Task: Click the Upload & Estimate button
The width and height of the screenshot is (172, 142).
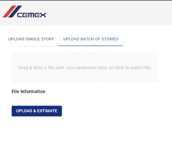Action: tap(37, 111)
